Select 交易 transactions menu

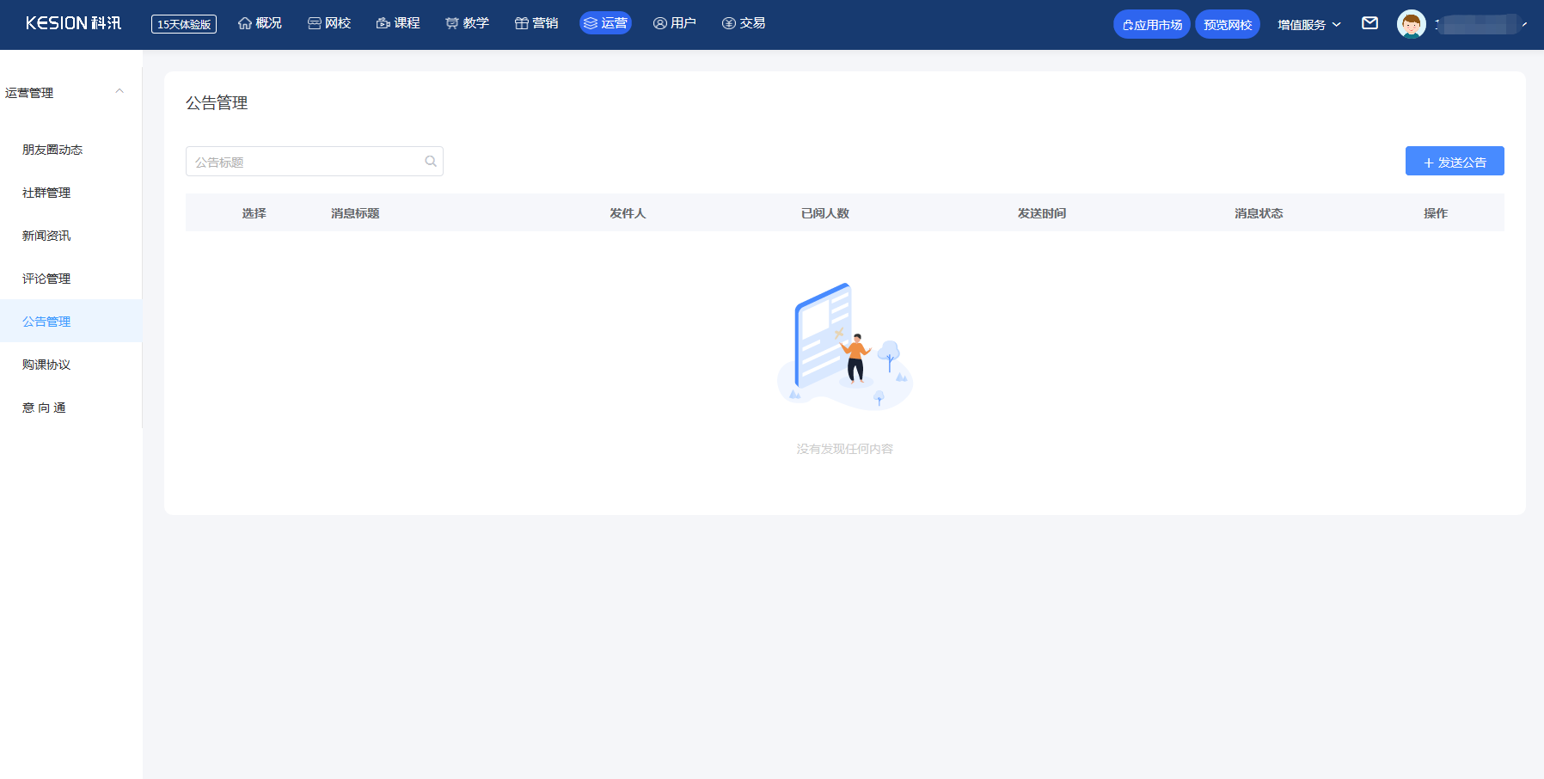coord(744,23)
